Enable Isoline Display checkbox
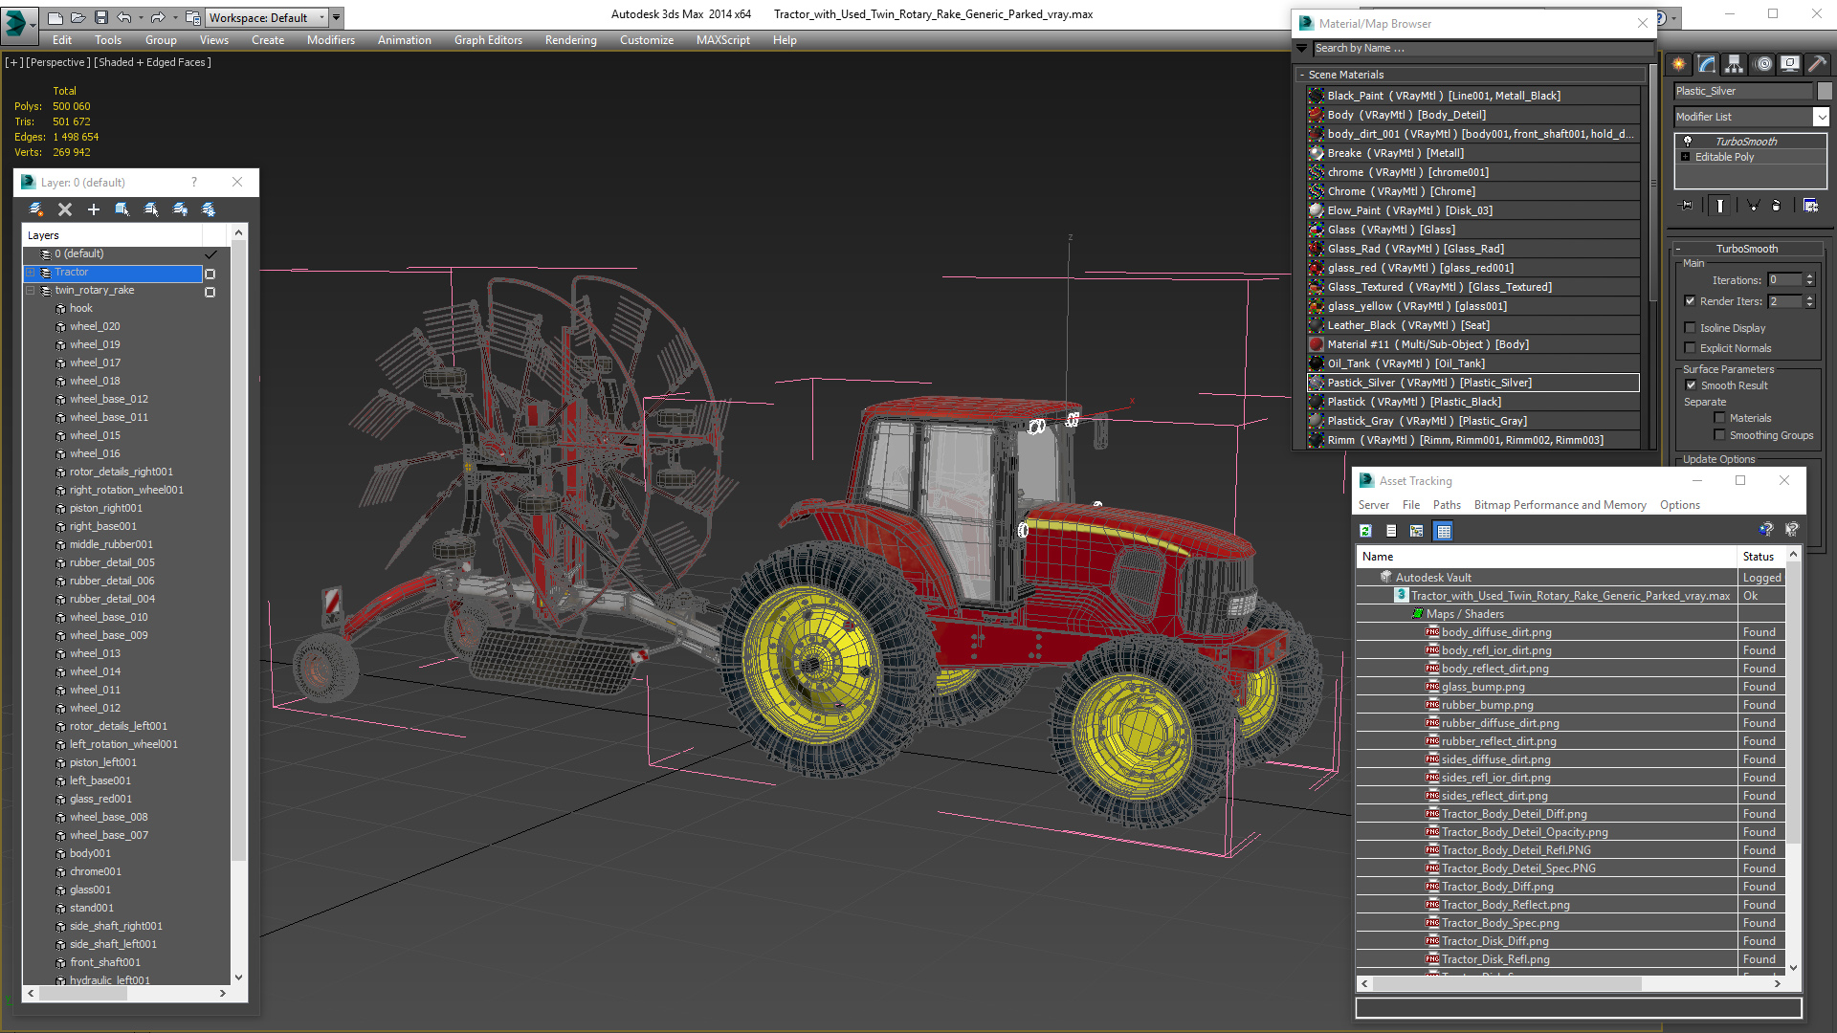 coord(1690,328)
